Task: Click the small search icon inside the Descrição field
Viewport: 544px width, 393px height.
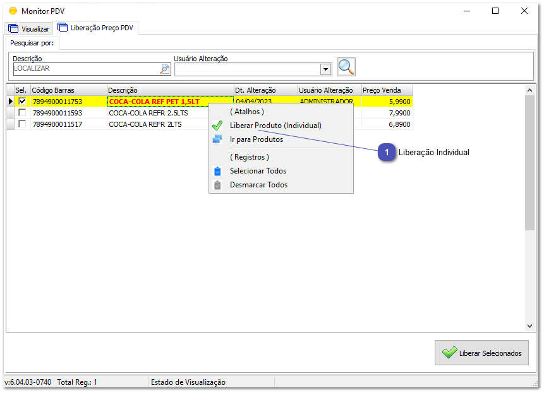Action: (x=164, y=68)
